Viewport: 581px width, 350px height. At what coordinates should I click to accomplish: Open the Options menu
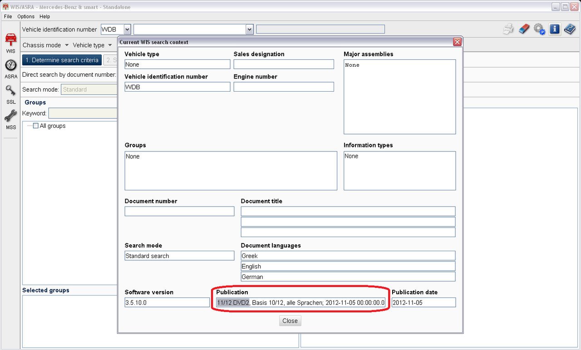click(x=26, y=16)
